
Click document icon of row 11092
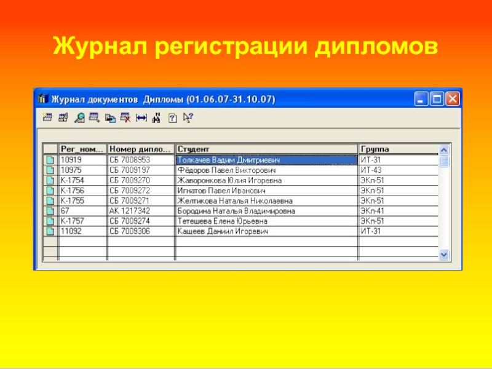coord(50,231)
